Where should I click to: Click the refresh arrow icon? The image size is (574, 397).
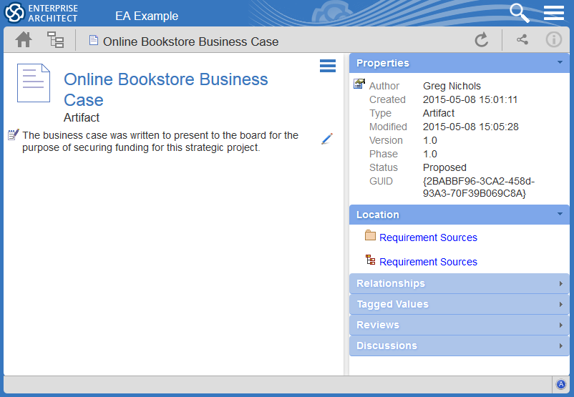(482, 40)
